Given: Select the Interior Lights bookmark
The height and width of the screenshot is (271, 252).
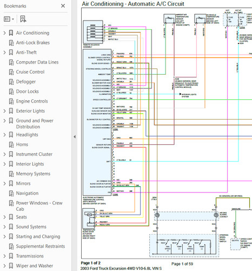Looking at the screenshot, I should click(30, 164).
